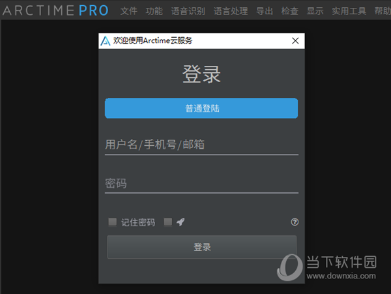Open the 语音识别 menu
Viewport: 391px width, 294px height.
[188, 11]
